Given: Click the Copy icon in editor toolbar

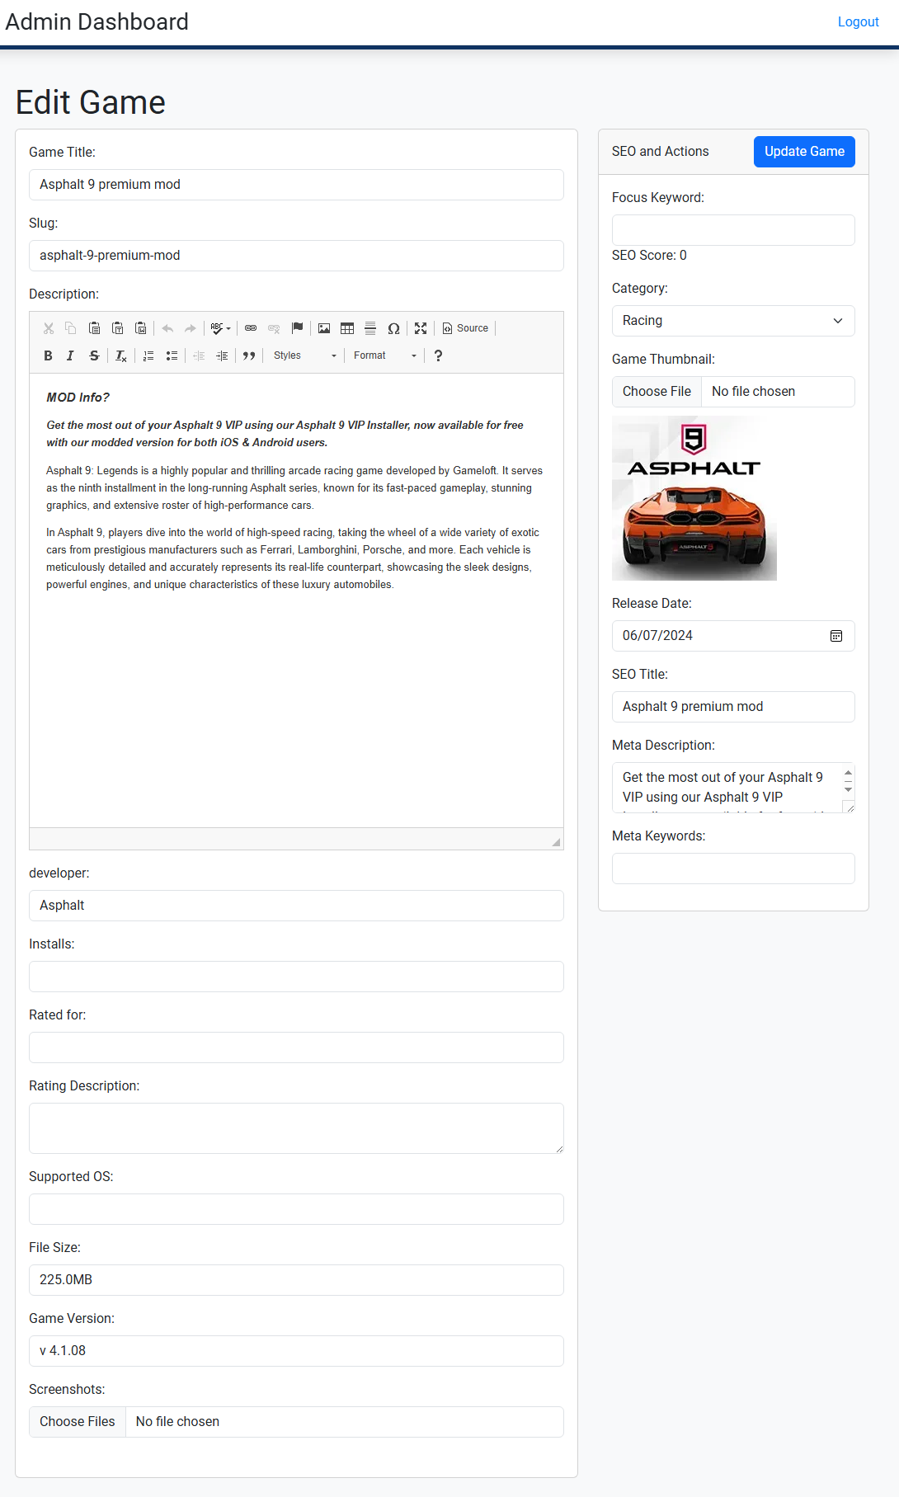Looking at the screenshot, I should [71, 328].
